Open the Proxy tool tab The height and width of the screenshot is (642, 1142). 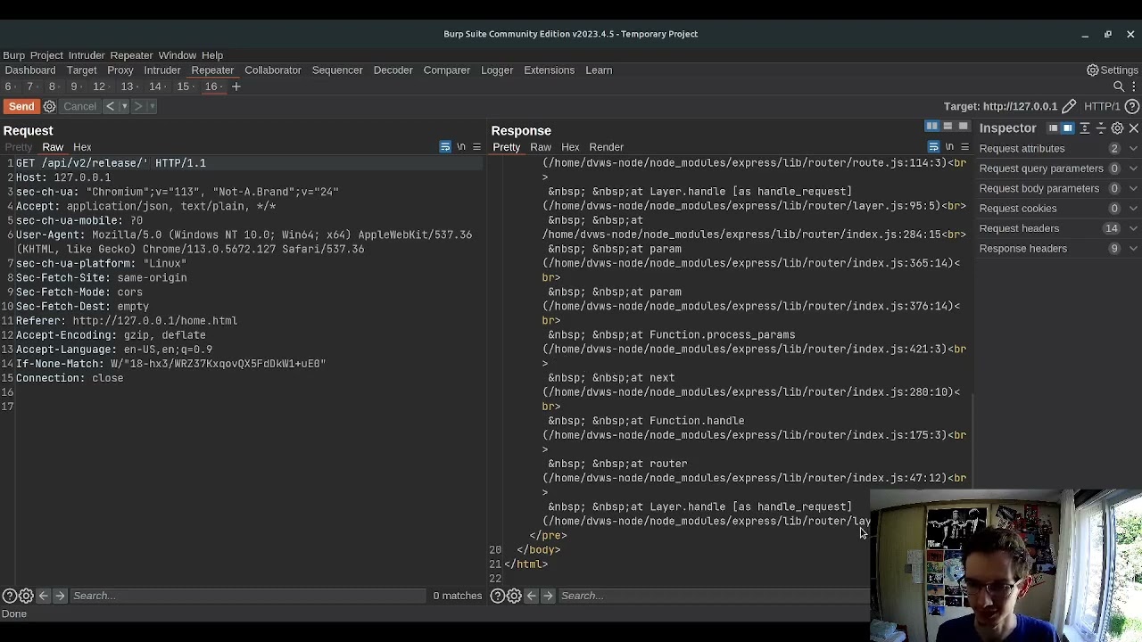click(x=120, y=70)
